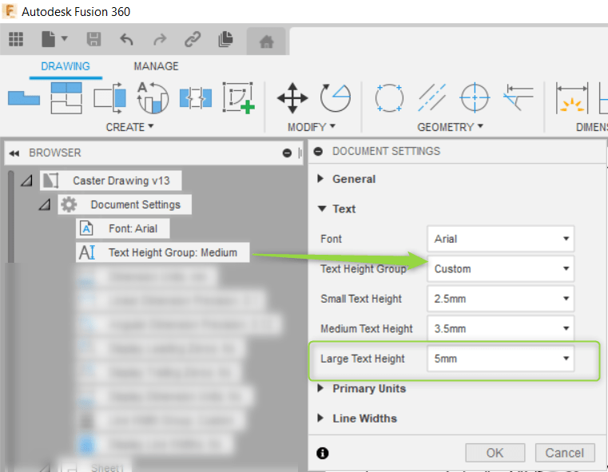Open the Large Text Height dropdown

tap(500, 359)
